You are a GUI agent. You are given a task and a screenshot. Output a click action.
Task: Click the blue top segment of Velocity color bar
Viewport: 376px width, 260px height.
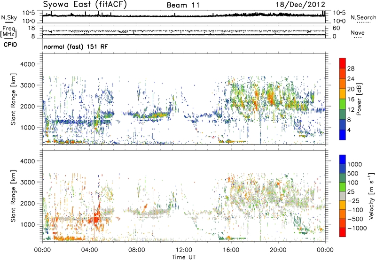[343, 160]
